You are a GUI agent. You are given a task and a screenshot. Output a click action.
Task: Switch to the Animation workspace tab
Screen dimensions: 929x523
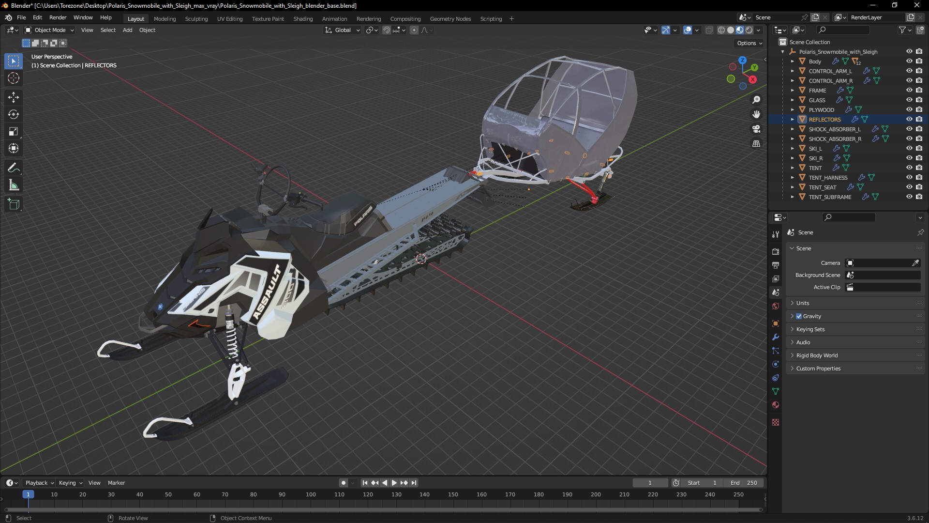coord(334,19)
